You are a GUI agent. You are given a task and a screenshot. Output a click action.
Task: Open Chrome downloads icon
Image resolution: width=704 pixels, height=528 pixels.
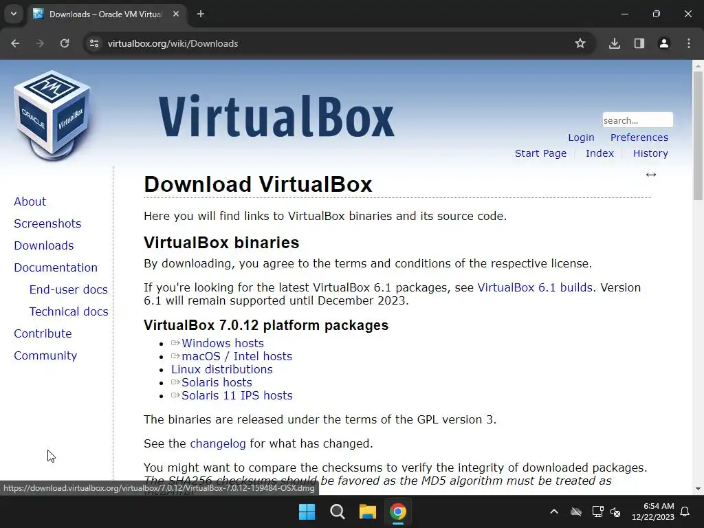coord(615,43)
